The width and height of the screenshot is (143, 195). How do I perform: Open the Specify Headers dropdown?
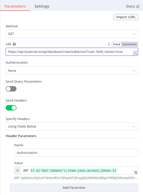click(72, 126)
